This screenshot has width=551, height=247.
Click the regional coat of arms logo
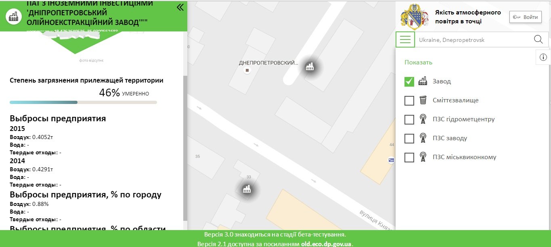[415, 17]
